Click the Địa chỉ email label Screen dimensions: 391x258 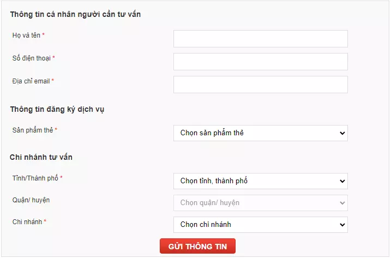pos(31,81)
